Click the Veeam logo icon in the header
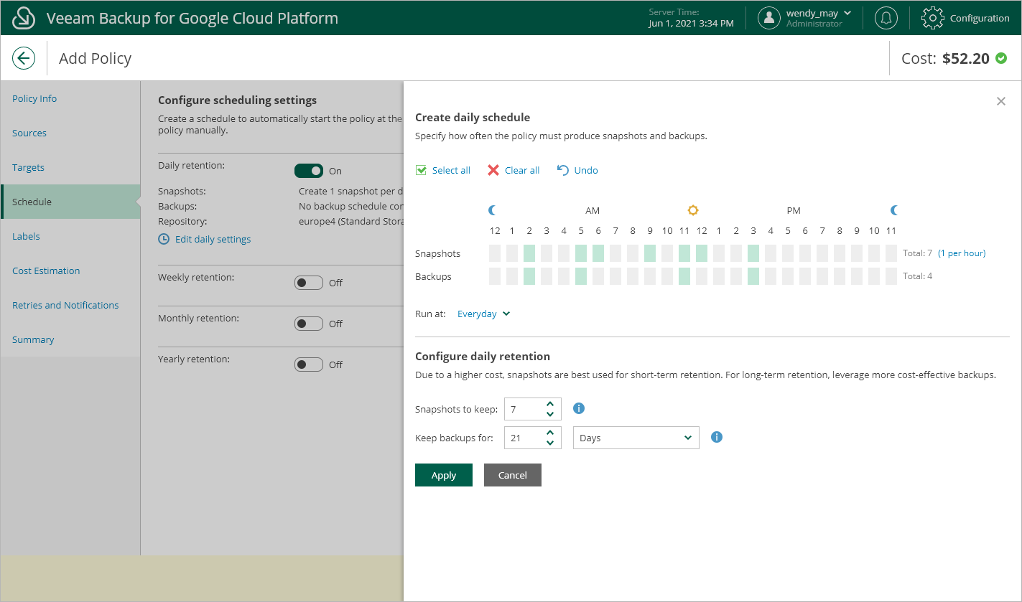 coord(24,18)
